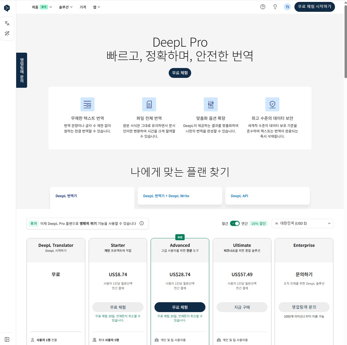
Task: Click the page vertical scrollbar thumb
Action: (345, 41)
